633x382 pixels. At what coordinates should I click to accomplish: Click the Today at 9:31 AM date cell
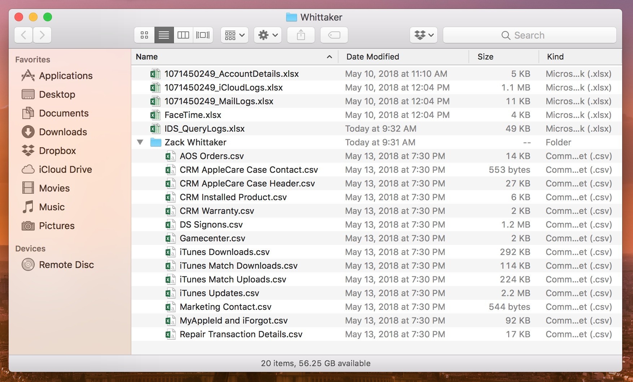pos(380,142)
